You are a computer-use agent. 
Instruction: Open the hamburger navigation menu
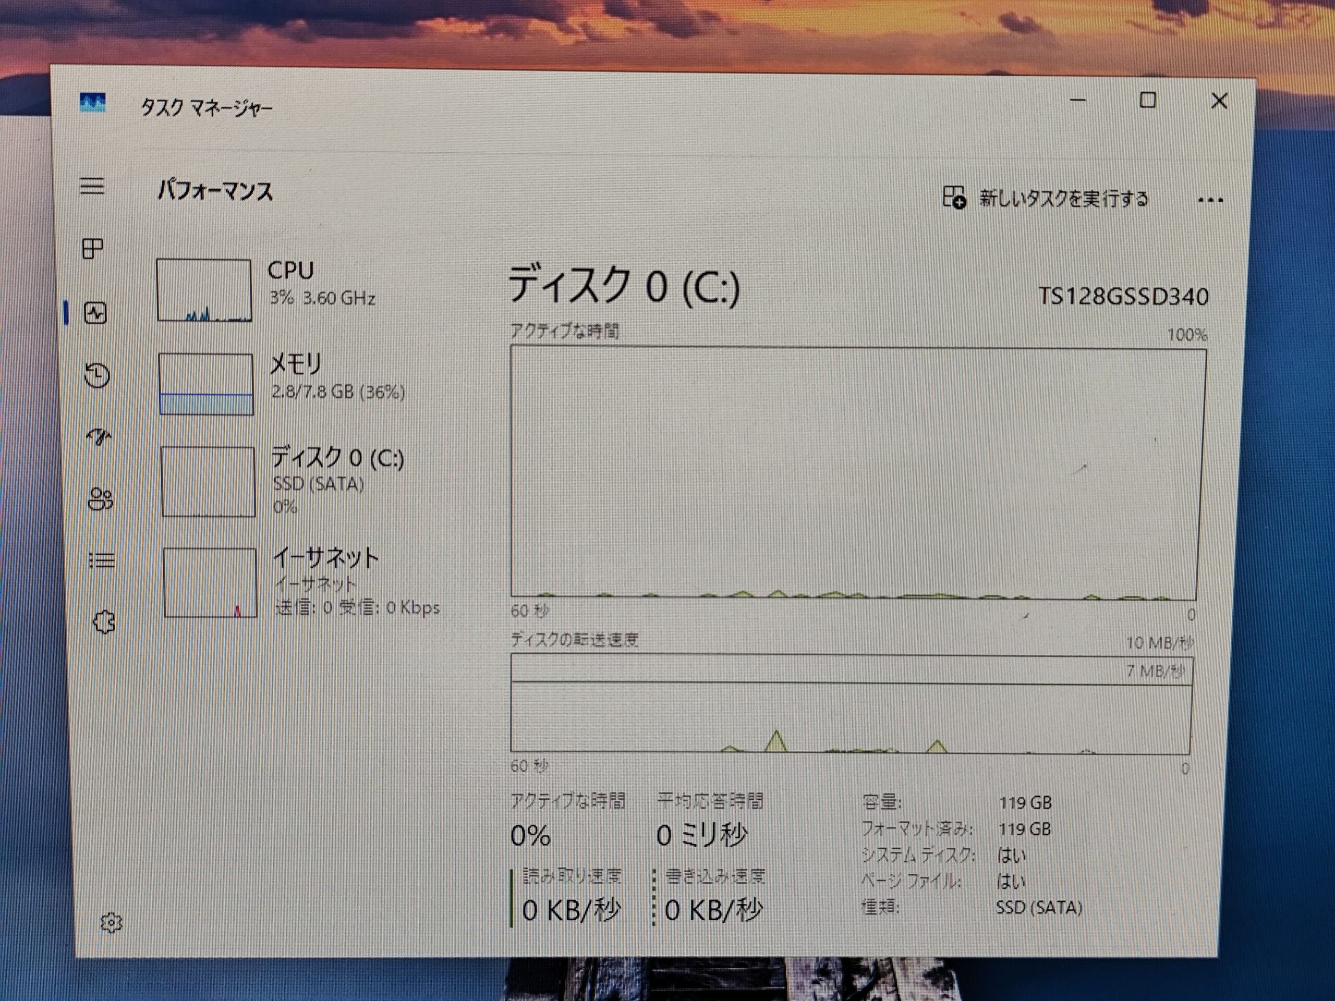tap(92, 186)
